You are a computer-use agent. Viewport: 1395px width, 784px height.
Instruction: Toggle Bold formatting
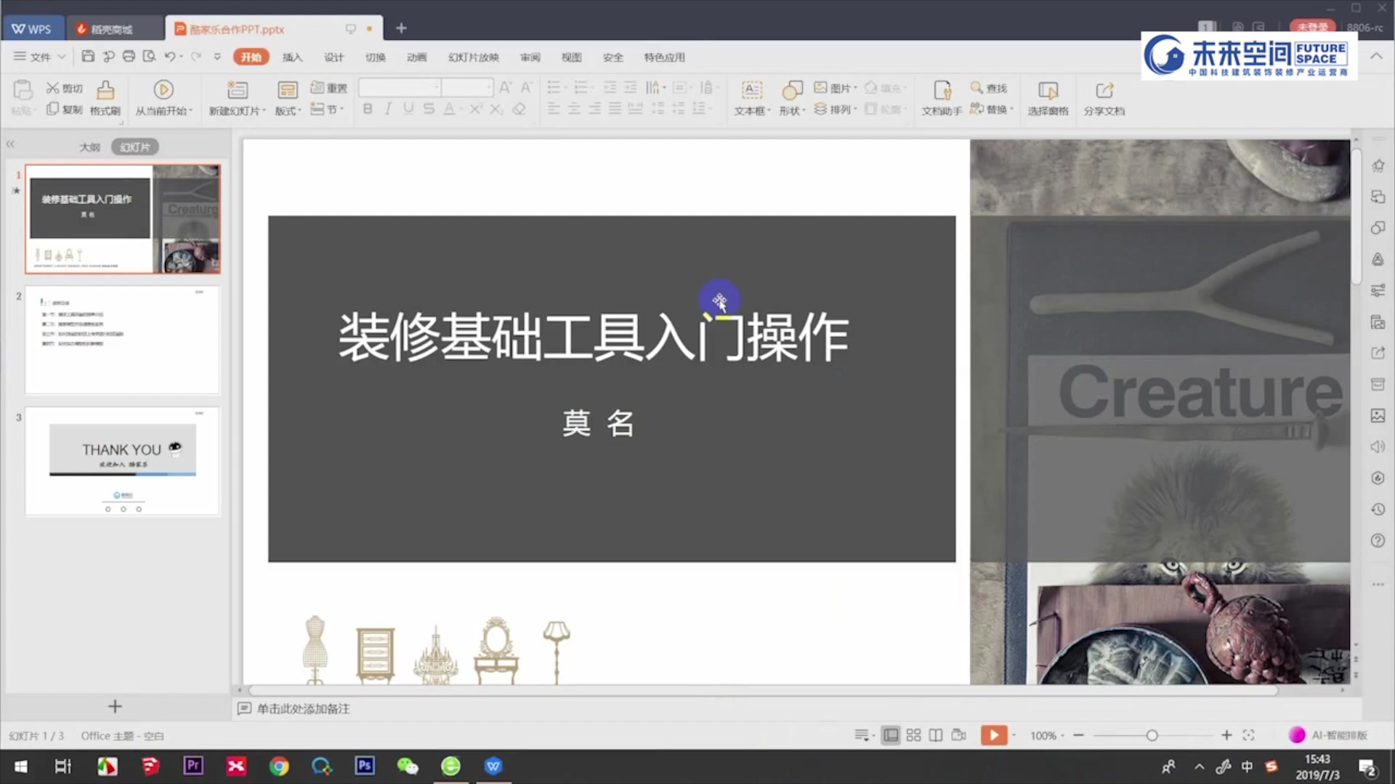pos(368,109)
